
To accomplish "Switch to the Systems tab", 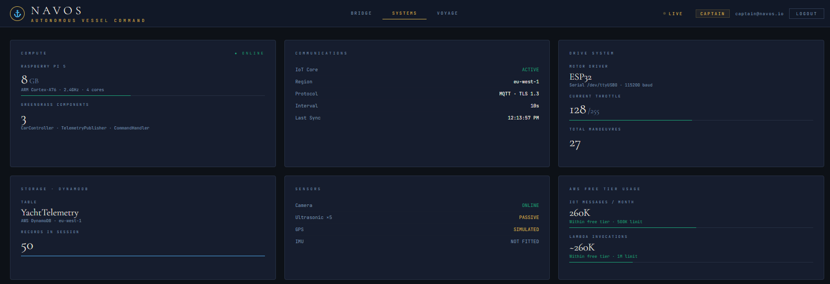I will (x=404, y=14).
